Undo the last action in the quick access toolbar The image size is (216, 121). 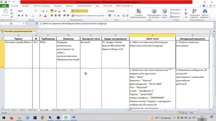click(x=9, y=2)
